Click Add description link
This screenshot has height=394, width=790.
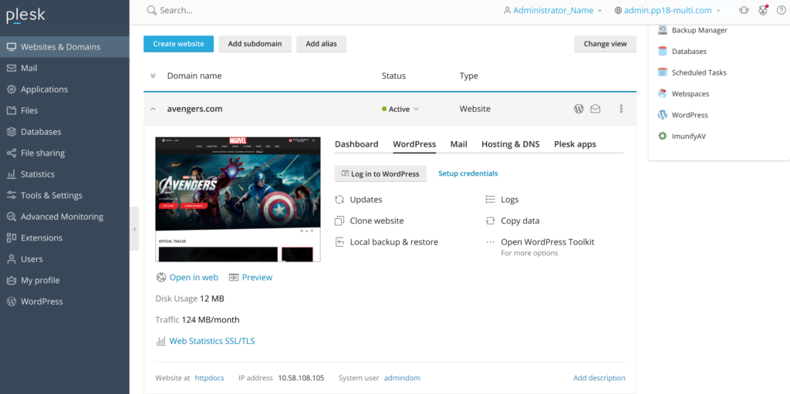599,378
